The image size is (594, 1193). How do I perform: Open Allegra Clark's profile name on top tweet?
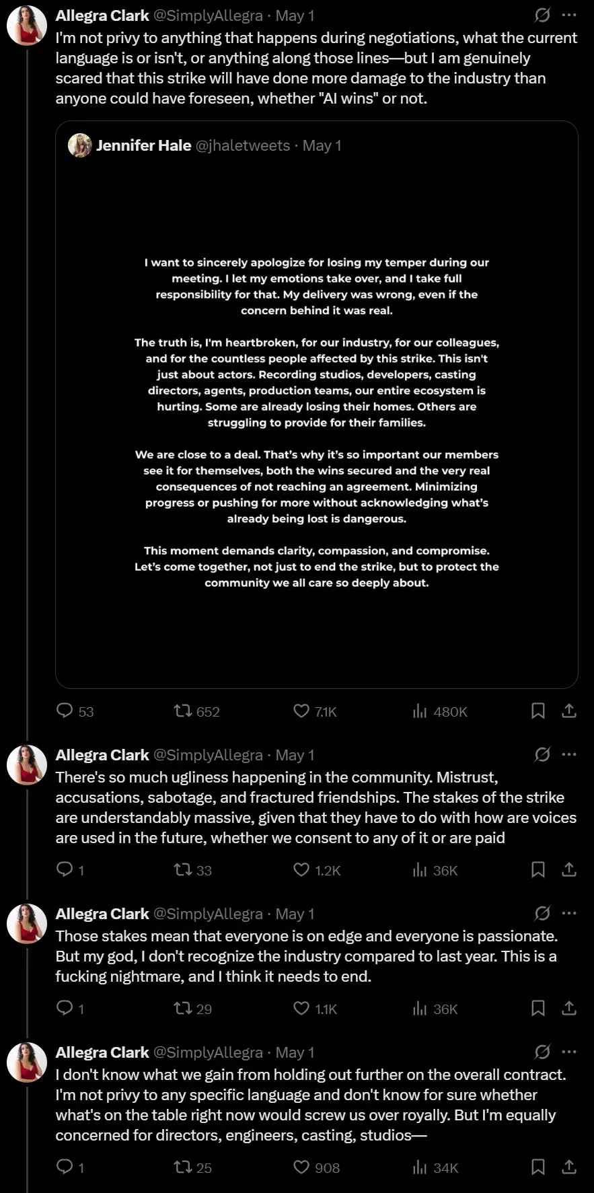pyautogui.click(x=102, y=15)
